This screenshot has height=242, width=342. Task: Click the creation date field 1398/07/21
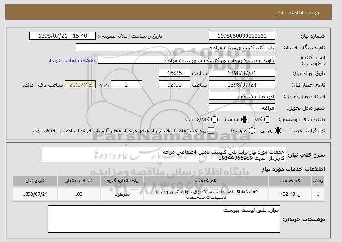(242, 72)
